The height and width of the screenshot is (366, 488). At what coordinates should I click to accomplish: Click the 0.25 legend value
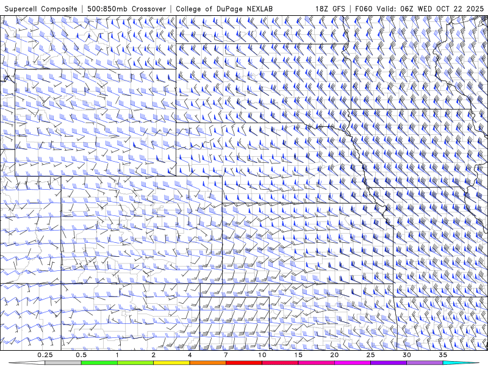pos(45,355)
